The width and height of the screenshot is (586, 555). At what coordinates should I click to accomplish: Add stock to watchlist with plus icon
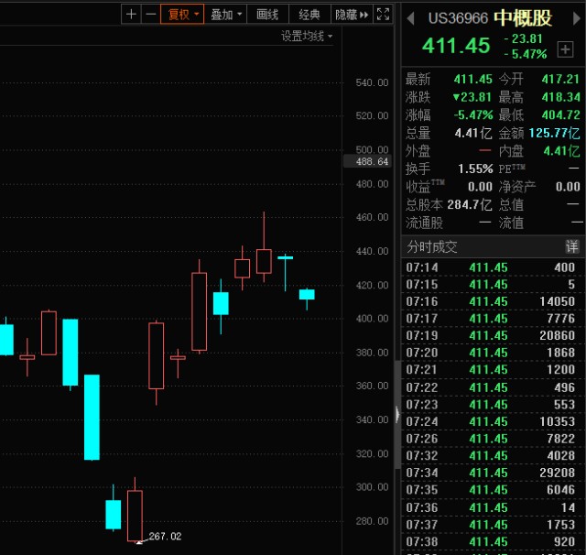tap(565, 49)
